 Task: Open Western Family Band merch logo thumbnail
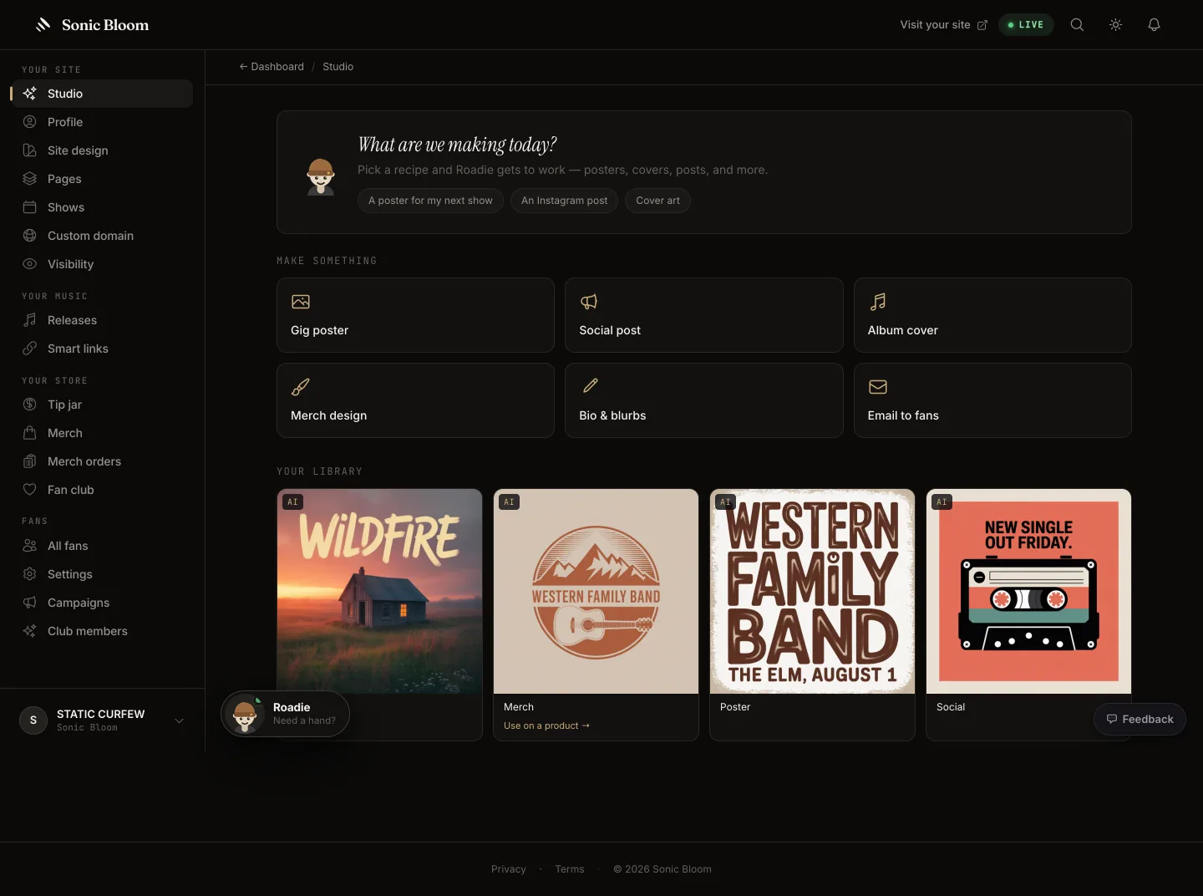point(596,592)
